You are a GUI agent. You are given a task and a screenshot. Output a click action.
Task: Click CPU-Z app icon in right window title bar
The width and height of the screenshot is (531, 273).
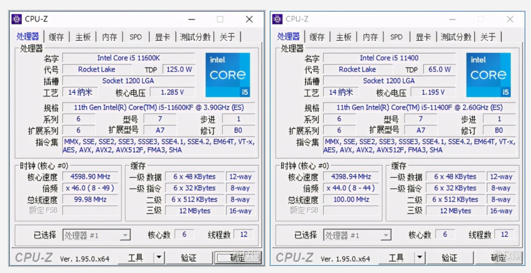tap(277, 19)
